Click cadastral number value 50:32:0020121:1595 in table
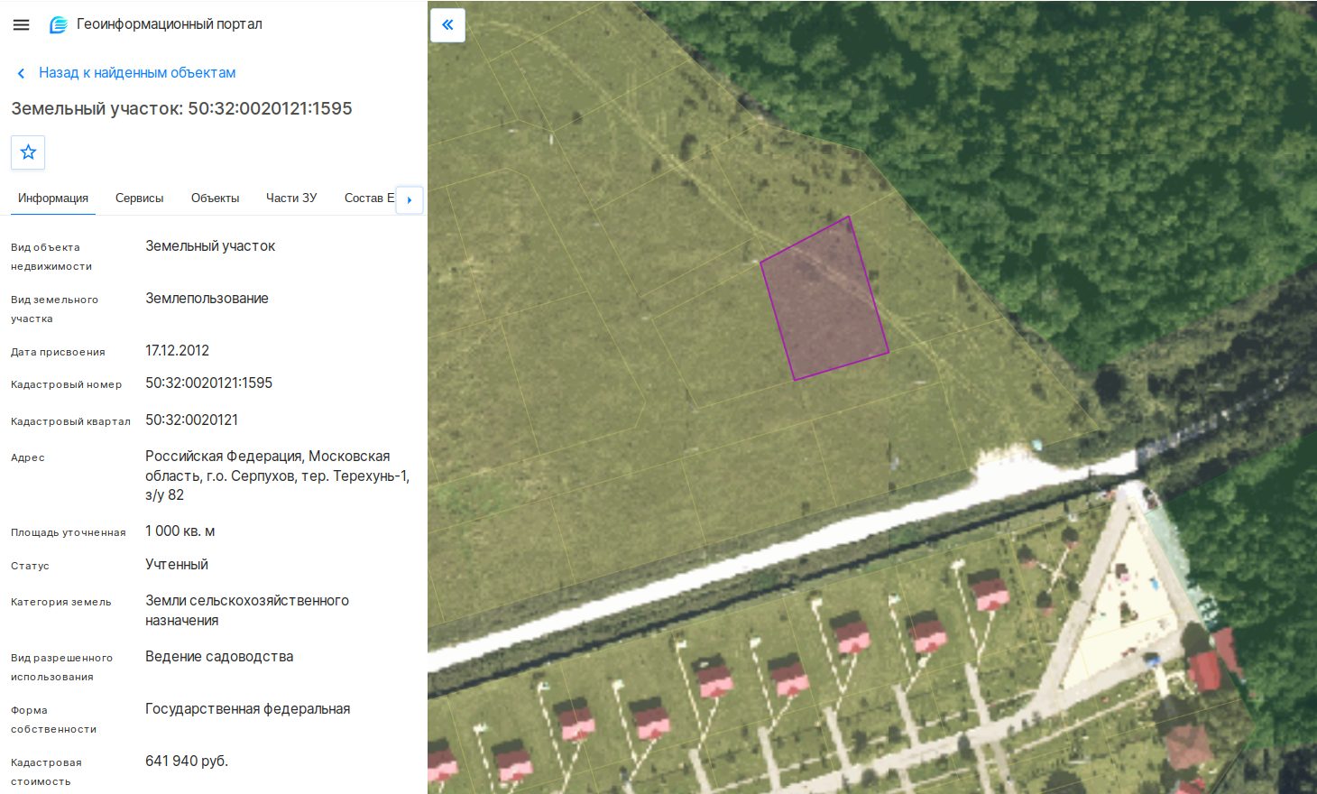Viewport: 1317px width, 794px height. pyautogui.click(x=208, y=383)
